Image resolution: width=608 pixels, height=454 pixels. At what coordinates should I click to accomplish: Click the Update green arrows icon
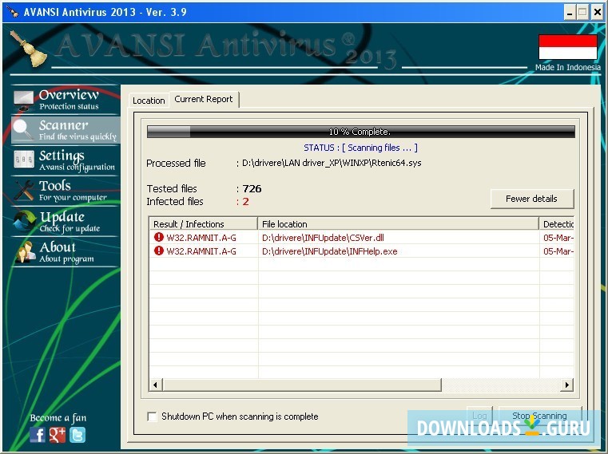pos(24,221)
